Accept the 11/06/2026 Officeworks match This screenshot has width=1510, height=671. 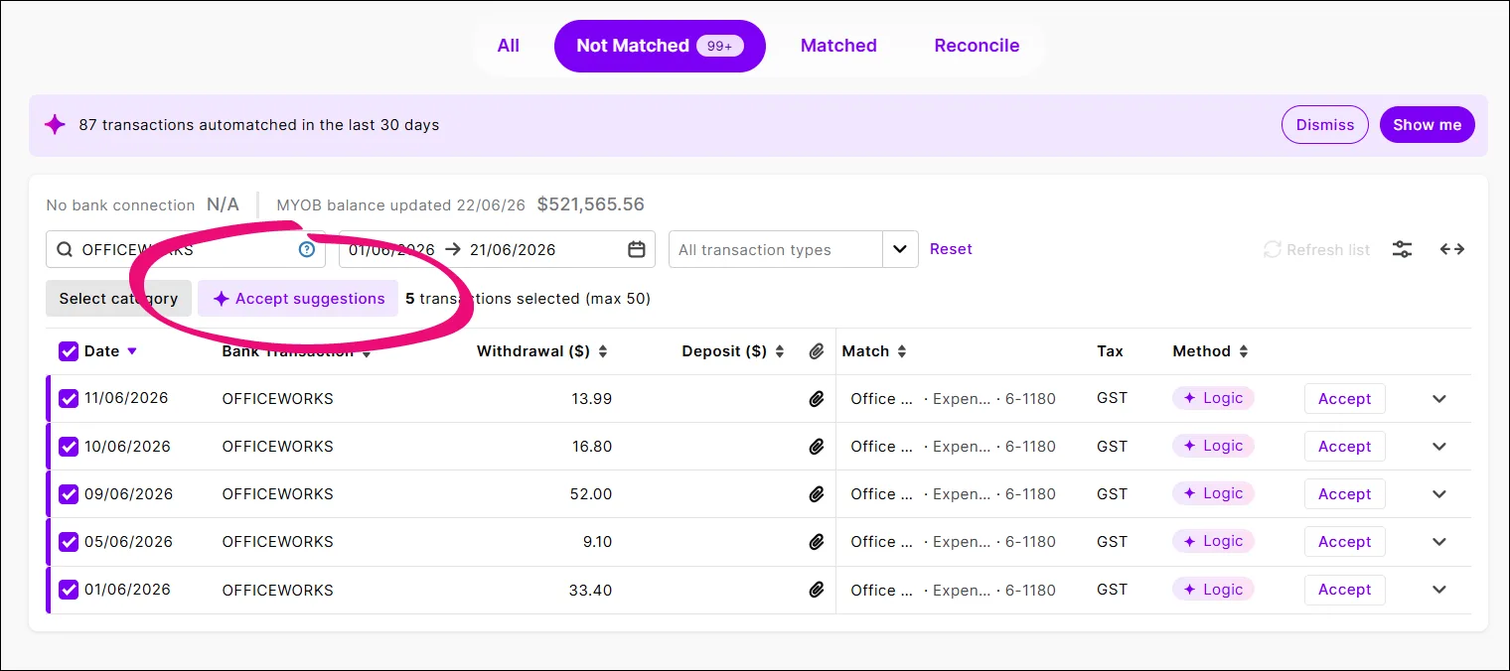pyautogui.click(x=1344, y=399)
